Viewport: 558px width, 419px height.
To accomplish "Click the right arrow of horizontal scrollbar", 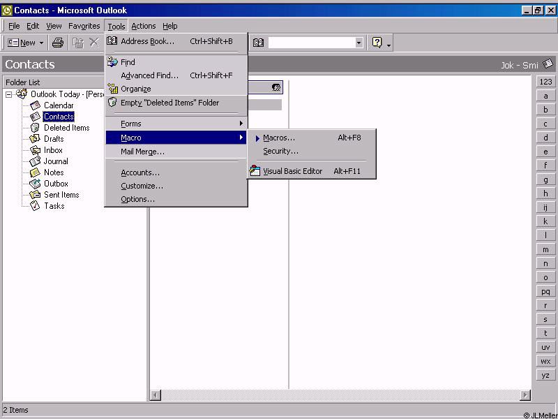I will (525, 395).
